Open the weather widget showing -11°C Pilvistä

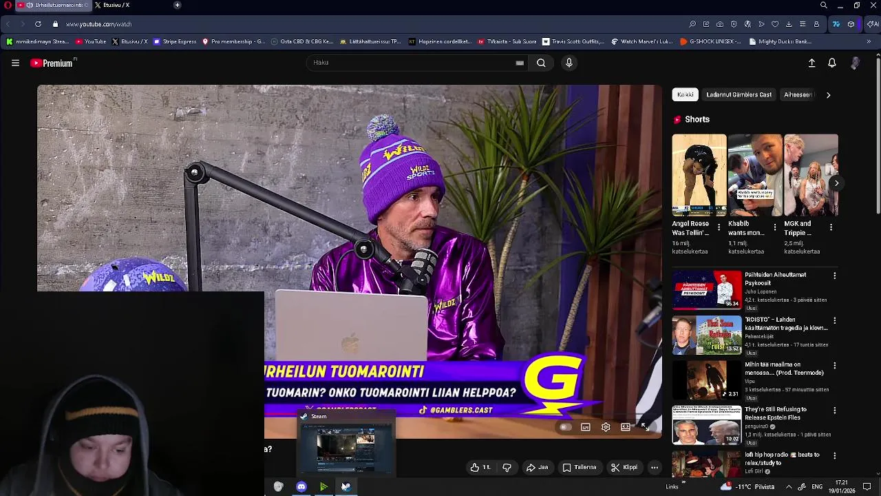click(x=745, y=486)
